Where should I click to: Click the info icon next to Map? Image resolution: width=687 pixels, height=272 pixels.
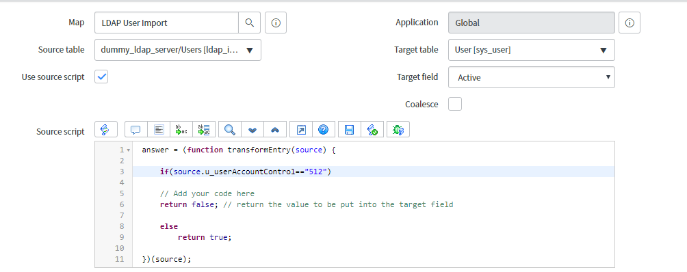click(276, 23)
